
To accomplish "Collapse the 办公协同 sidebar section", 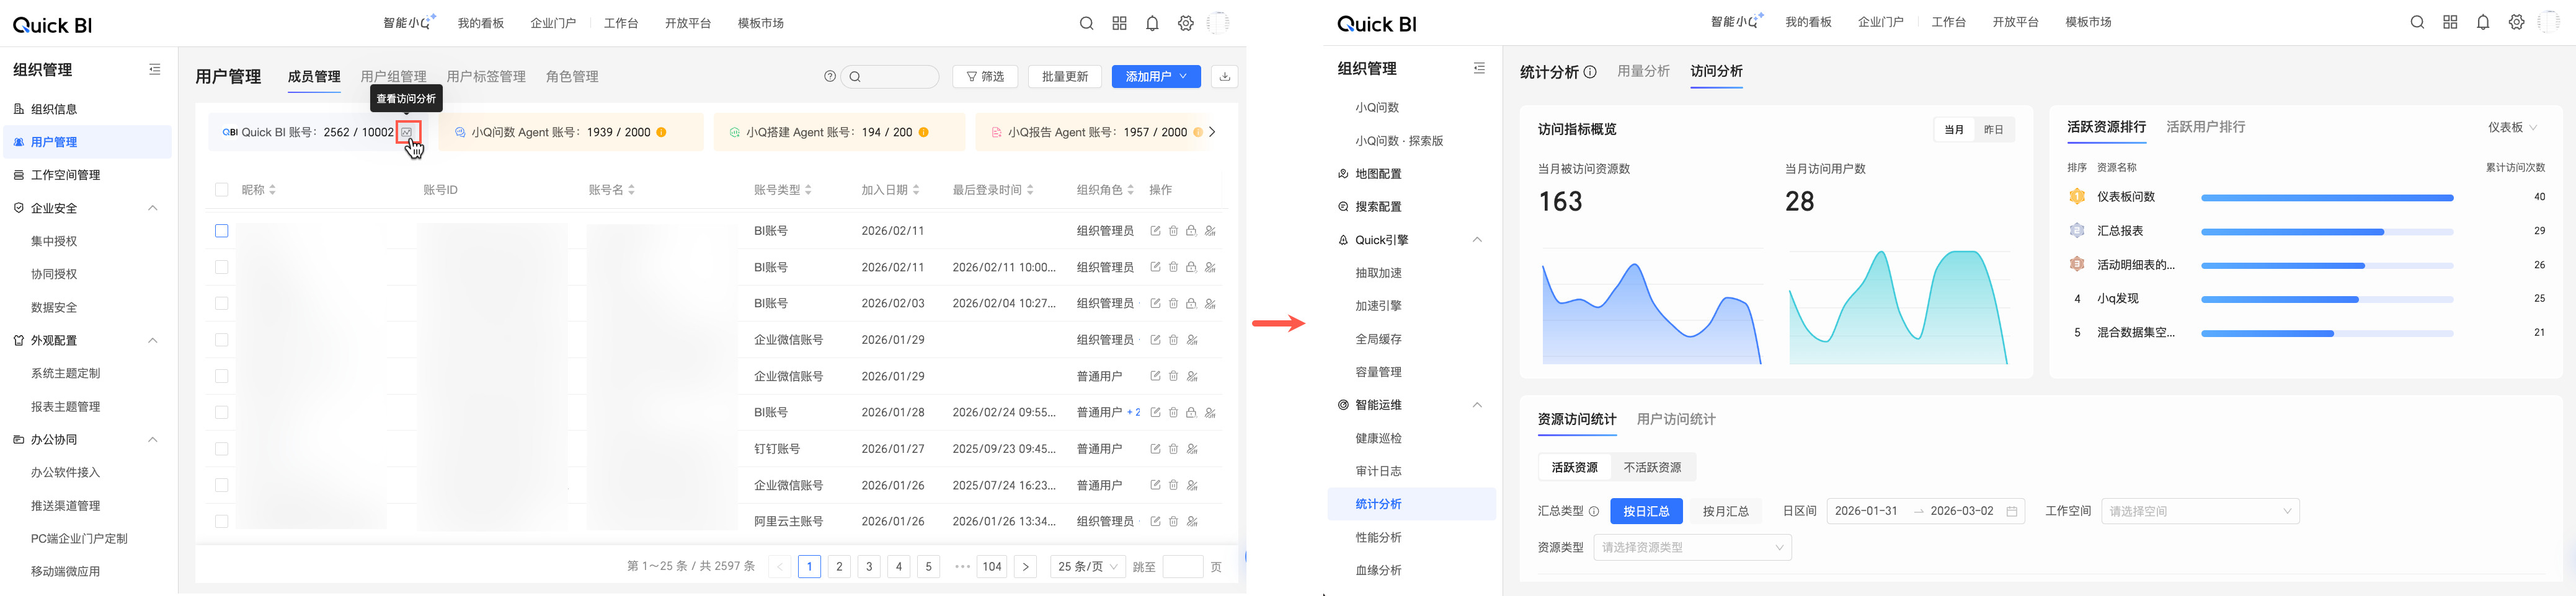I will (x=153, y=439).
